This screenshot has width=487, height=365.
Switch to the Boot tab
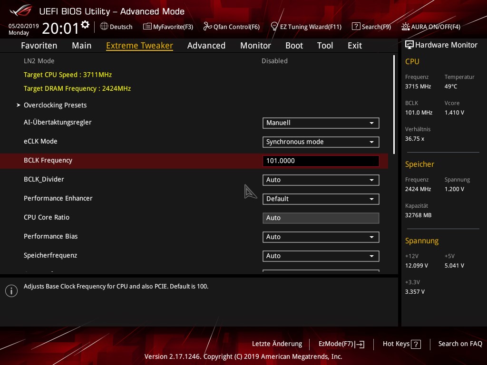coord(294,46)
